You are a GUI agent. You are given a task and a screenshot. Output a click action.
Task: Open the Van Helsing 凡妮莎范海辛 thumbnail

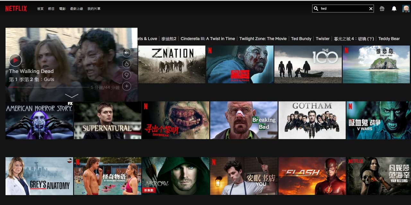[x=379, y=176]
